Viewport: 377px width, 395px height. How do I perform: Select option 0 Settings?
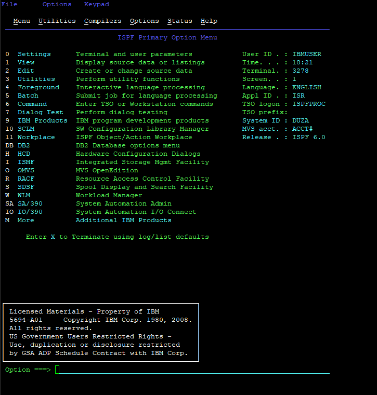click(34, 54)
